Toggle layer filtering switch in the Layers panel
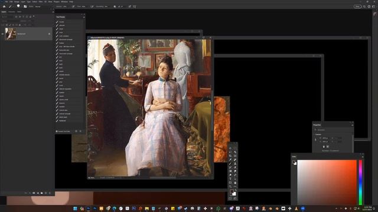 (34, 16)
